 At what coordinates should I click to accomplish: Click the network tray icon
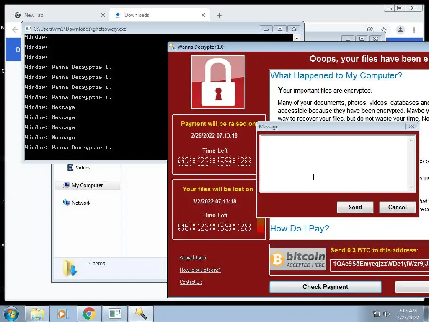pos(377,314)
